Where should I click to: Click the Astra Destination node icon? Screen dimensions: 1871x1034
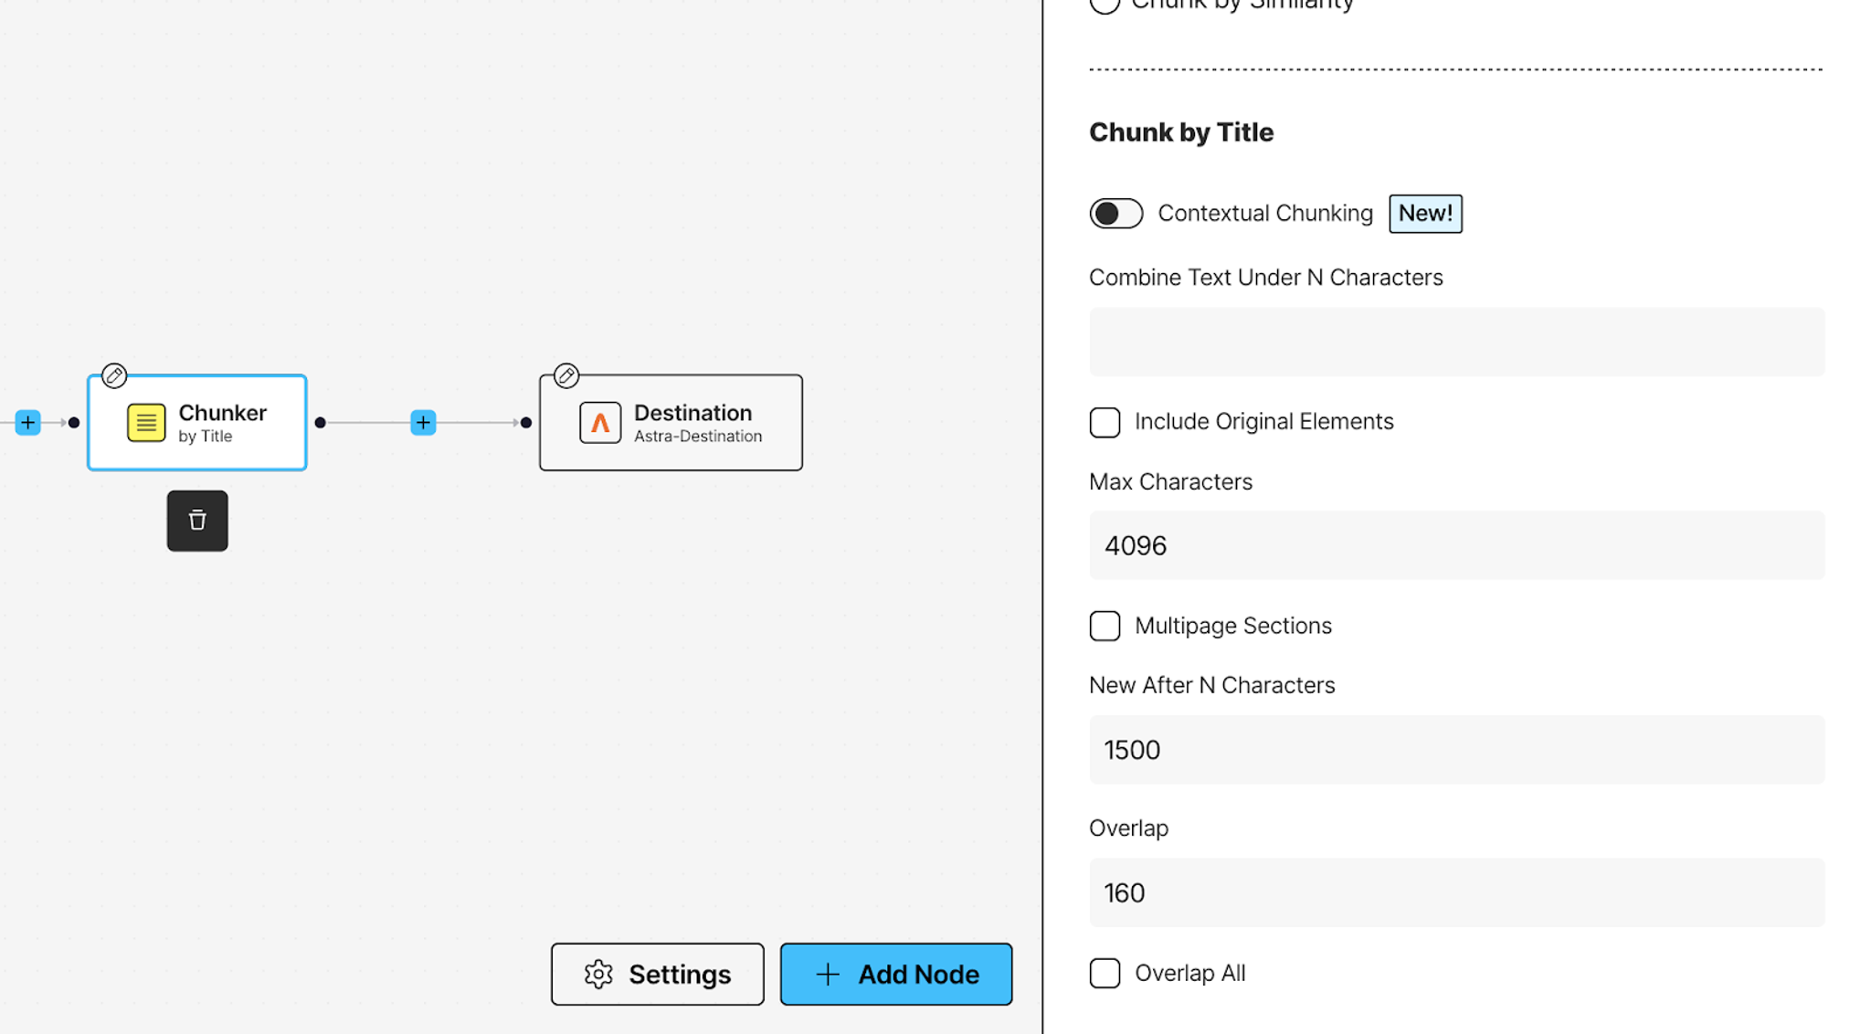(600, 423)
